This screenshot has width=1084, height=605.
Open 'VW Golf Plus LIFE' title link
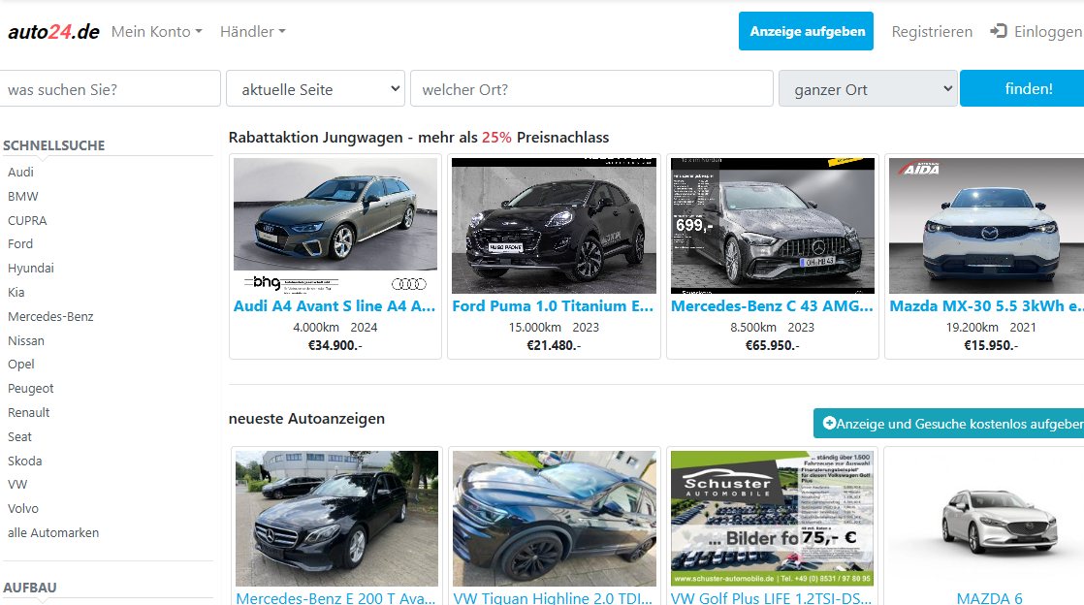(x=772, y=598)
